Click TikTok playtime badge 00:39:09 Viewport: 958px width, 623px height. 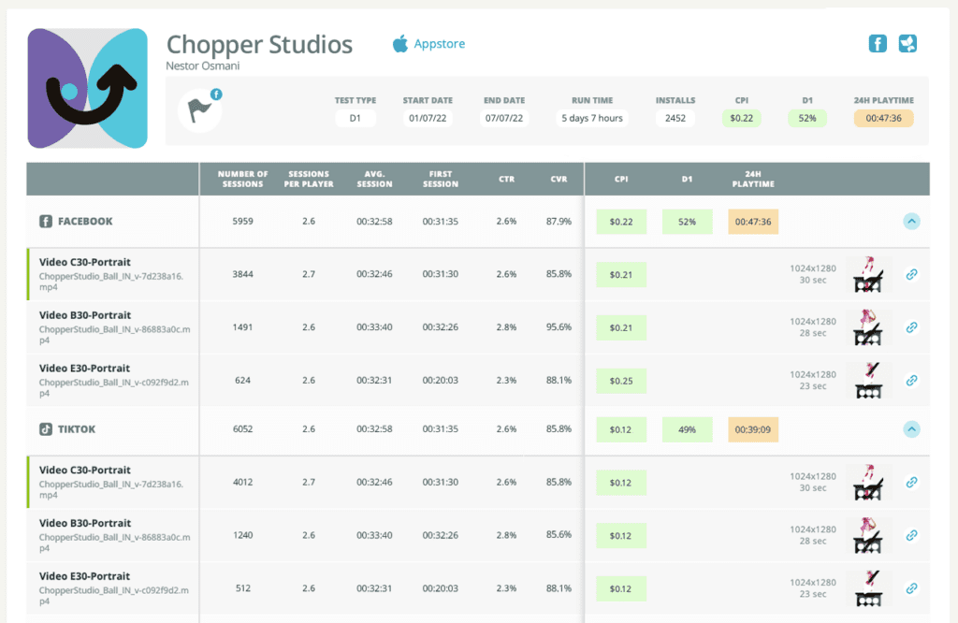[753, 429]
